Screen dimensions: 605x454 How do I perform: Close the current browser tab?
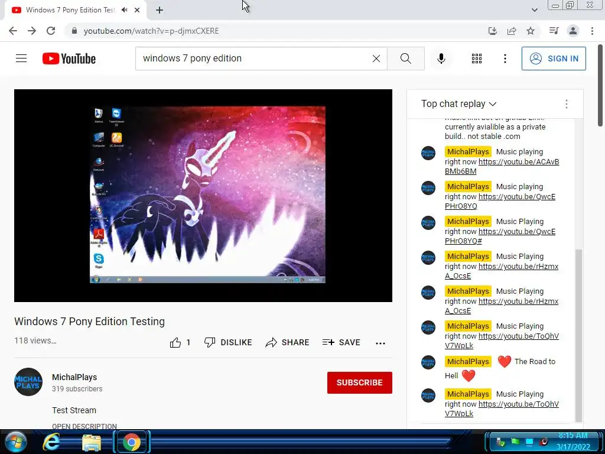pos(137,10)
